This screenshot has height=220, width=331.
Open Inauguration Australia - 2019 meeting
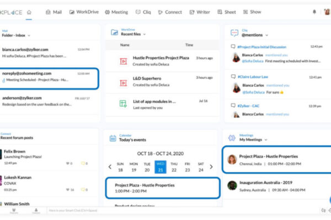pos(277,186)
